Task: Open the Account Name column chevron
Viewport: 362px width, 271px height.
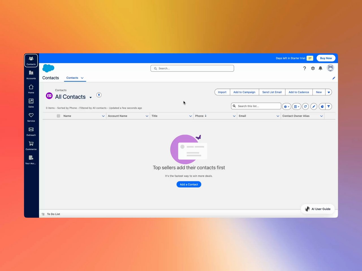Action: click(147, 116)
